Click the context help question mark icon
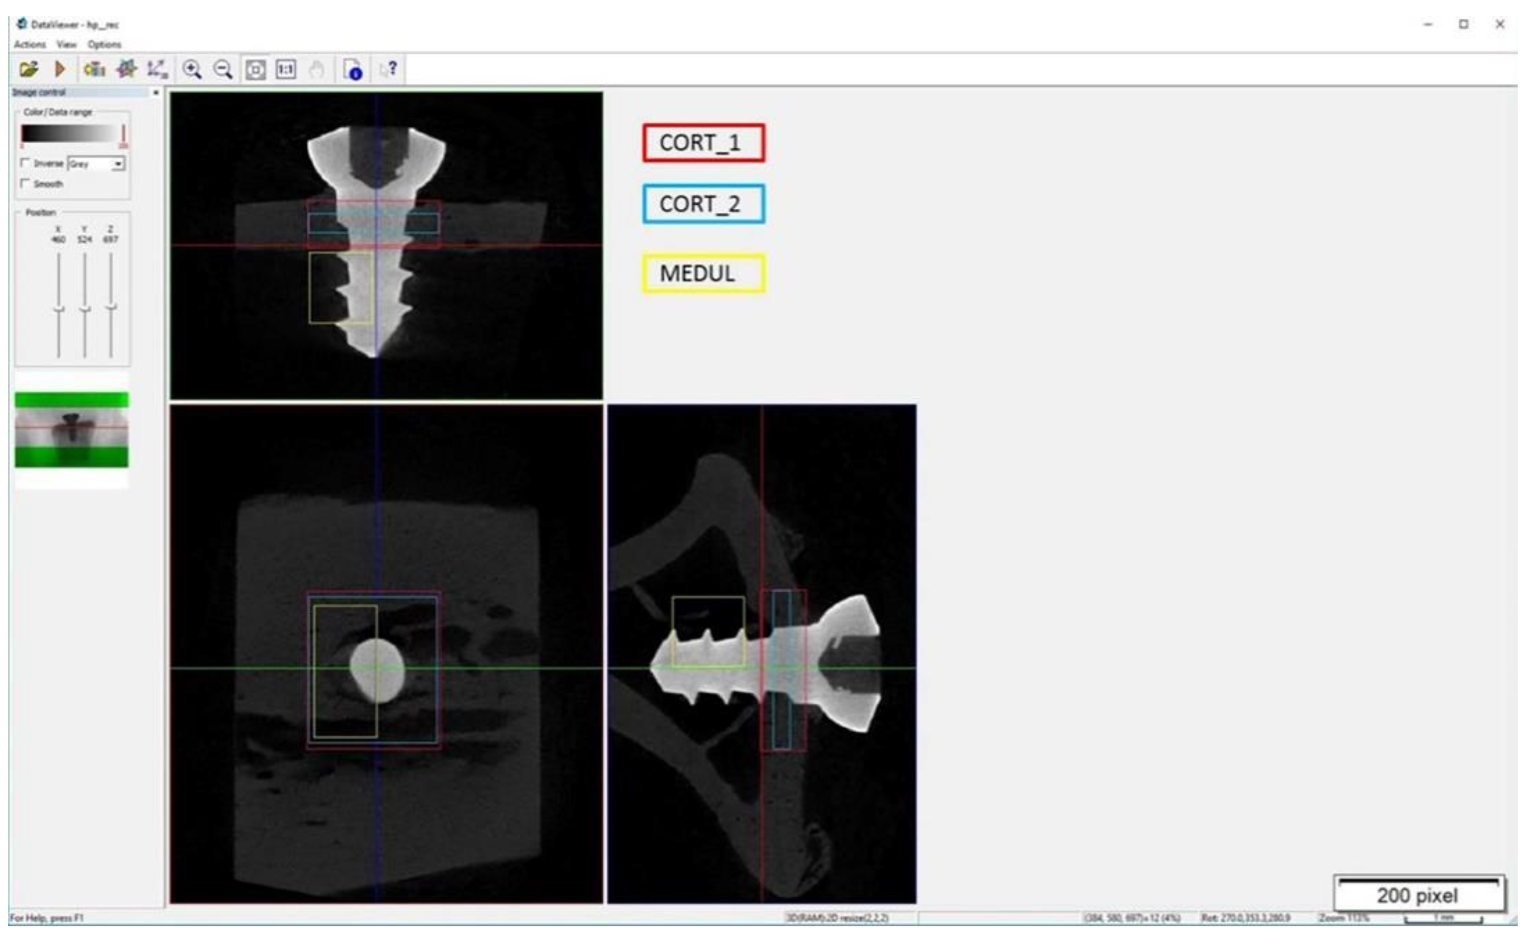 [x=389, y=69]
